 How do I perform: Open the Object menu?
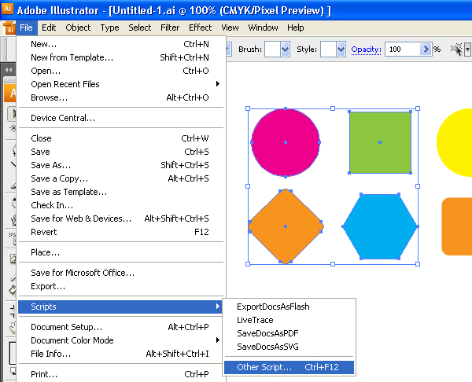tap(78, 28)
